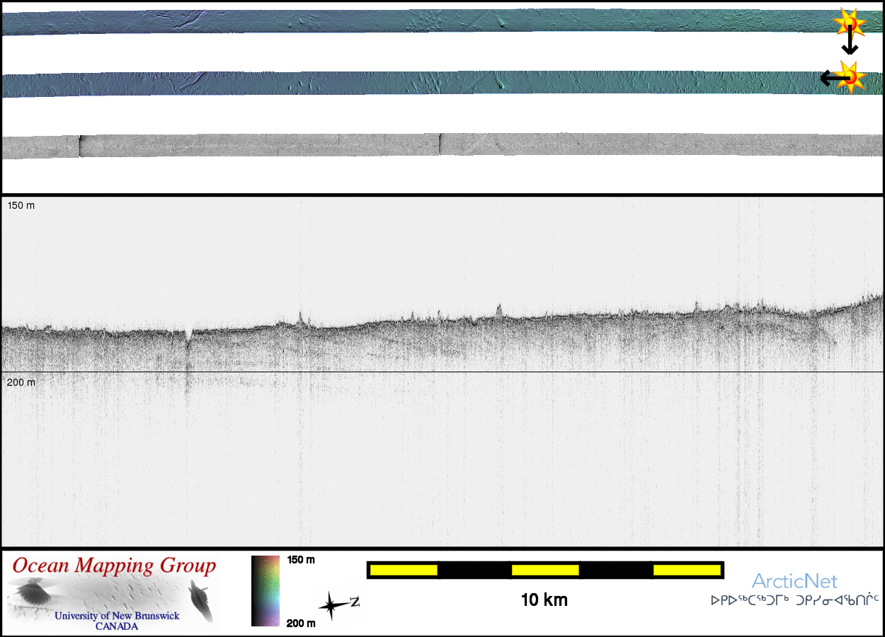Click the dark fish silhouette in logo
This screenshot has height=637, width=885.
pyautogui.click(x=201, y=601)
